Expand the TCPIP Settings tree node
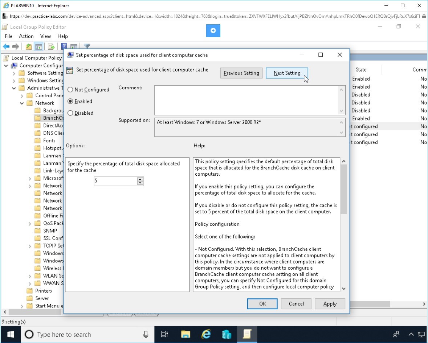This screenshot has width=428, height=343. [30, 246]
